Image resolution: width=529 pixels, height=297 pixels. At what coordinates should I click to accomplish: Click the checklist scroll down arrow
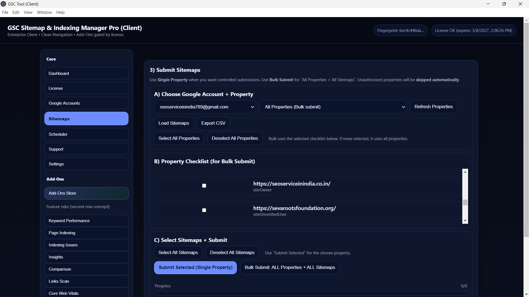465,221
